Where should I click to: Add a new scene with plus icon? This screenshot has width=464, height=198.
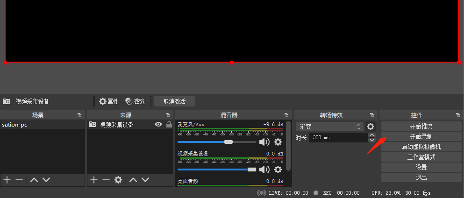pos(7,180)
